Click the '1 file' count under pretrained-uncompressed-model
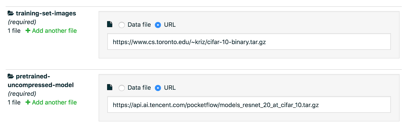407x126 pixels. click(x=14, y=102)
